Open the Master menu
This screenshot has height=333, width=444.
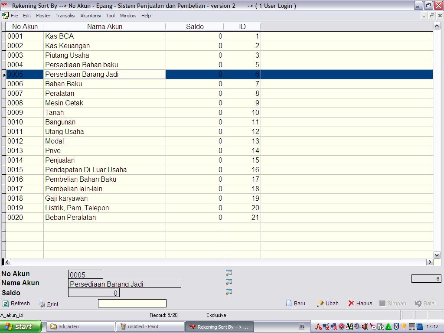tap(43, 16)
